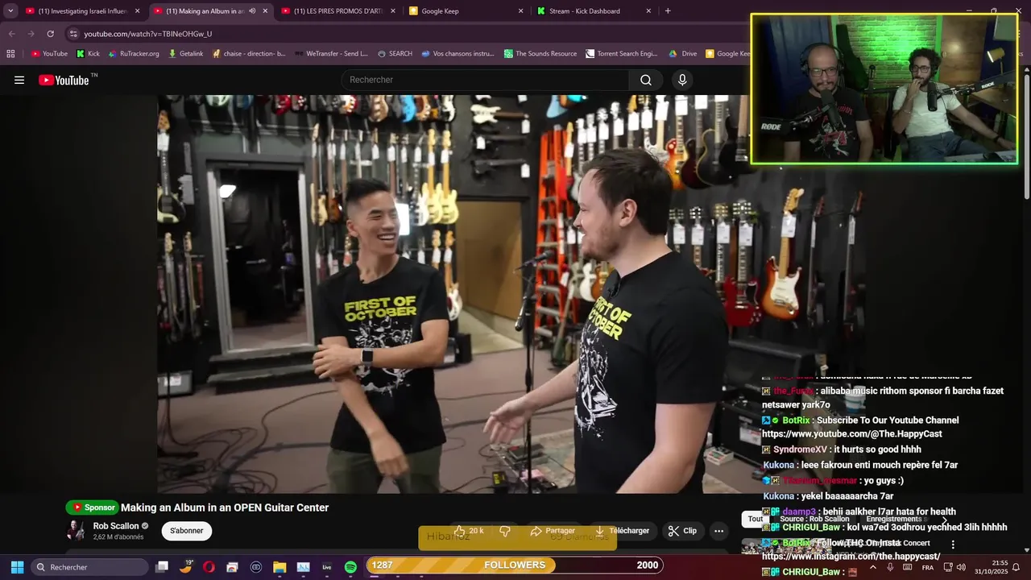This screenshot has width=1031, height=580.
Task: Click the 21:55 clock in taskbar
Action: [x=1000, y=563]
